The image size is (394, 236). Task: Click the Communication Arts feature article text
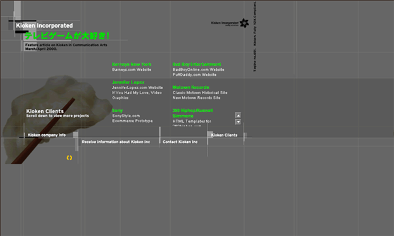point(66,47)
